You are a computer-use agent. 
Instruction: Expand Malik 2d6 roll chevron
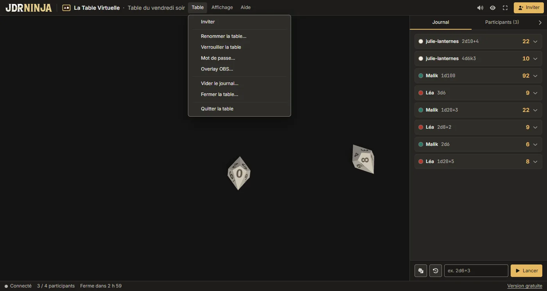(x=535, y=144)
